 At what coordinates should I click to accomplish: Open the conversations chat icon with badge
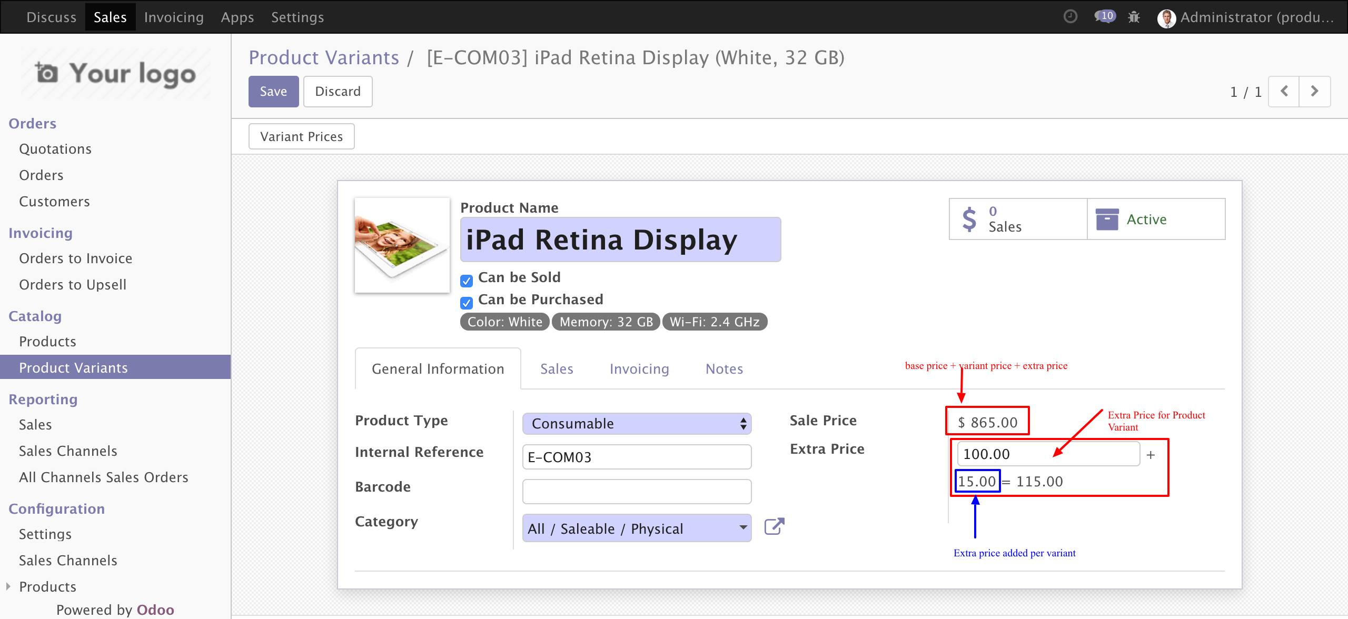point(1104,17)
